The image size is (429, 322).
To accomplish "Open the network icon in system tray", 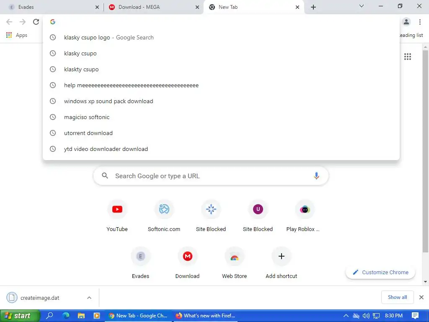I will click(376, 316).
